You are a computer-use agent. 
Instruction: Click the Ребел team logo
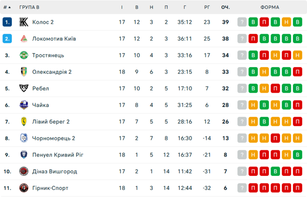24,89
